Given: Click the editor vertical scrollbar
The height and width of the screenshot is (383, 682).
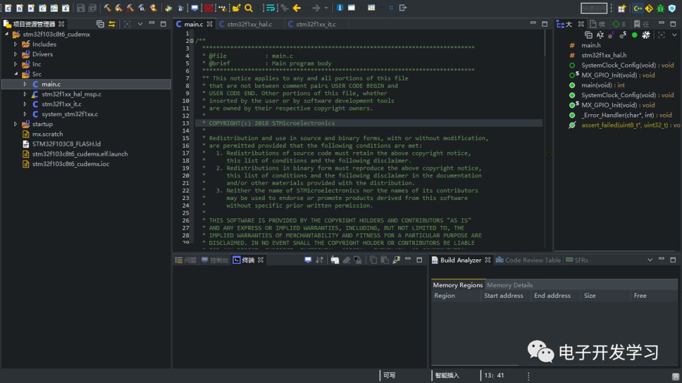Looking at the screenshot, I should [x=544, y=44].
